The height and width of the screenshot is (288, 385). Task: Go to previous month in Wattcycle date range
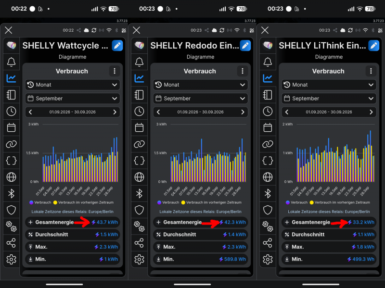click(30, 112)
